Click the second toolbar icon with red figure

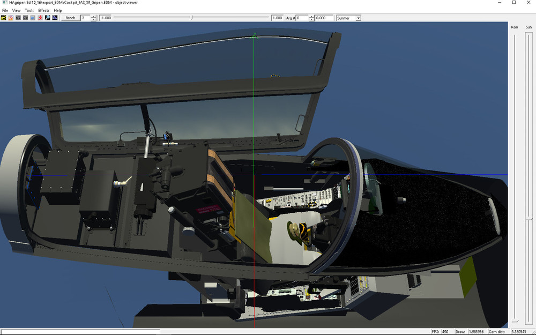pos(11,18)
